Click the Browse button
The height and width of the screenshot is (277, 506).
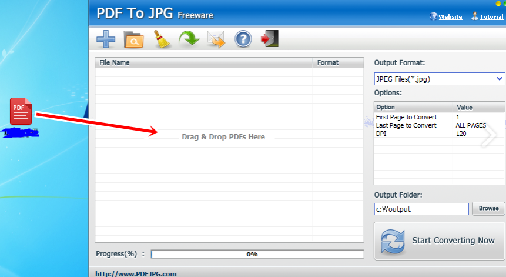(x=488, y=209)
